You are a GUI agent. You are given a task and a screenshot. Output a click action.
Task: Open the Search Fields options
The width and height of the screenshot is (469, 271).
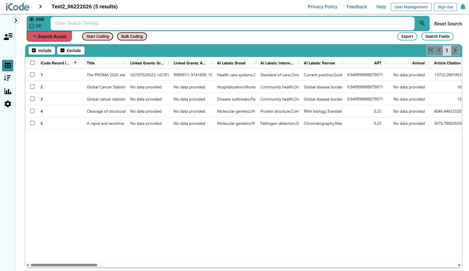pos(437,36)
